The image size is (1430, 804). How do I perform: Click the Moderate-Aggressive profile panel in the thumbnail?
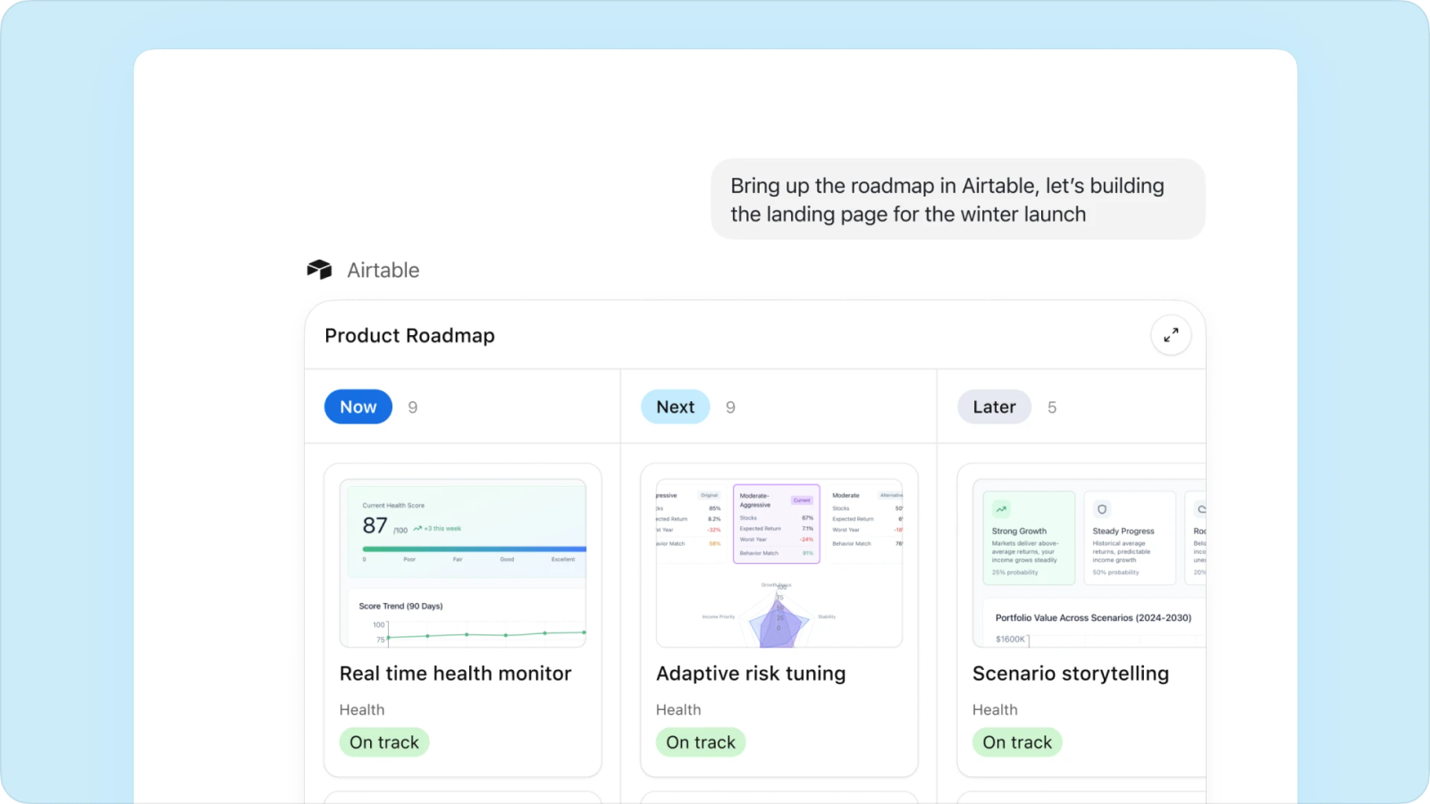[x=777, y=523]
